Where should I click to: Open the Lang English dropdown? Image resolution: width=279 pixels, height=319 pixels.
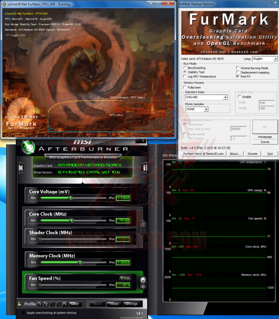pos(265,59)
